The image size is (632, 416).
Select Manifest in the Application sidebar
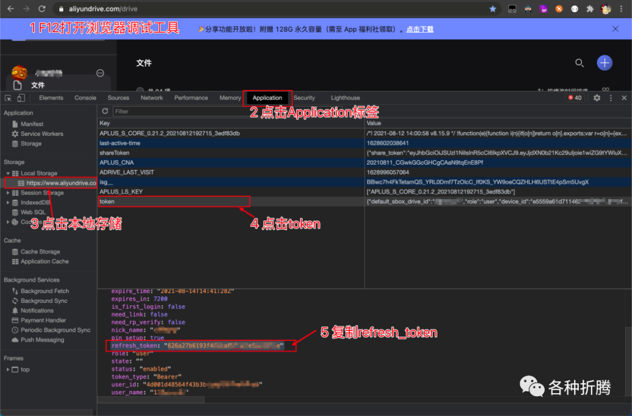pyautogui.click(x=32, y=124)
